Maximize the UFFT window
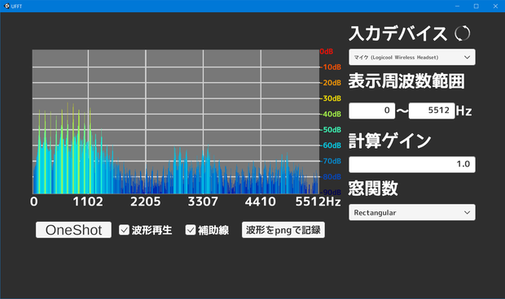The image size is (505, 299). (x=476, y=6)
